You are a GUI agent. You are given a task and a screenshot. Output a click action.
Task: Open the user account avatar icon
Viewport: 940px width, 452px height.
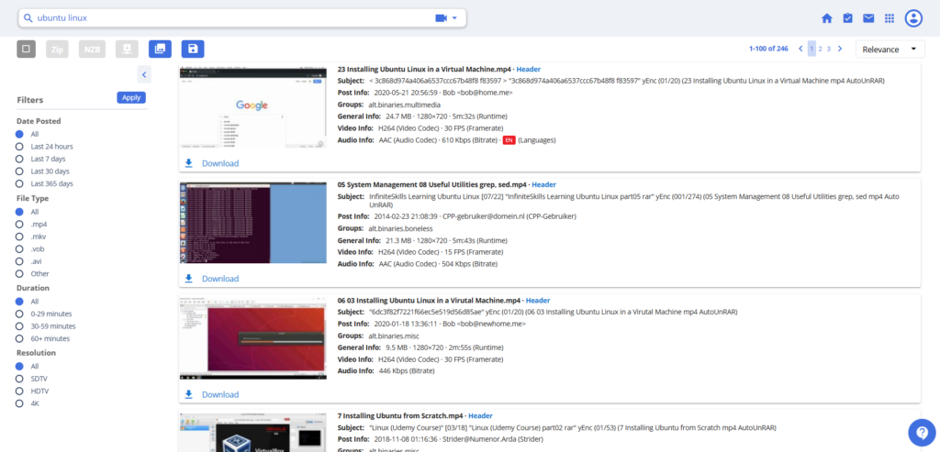click(913, 18)
